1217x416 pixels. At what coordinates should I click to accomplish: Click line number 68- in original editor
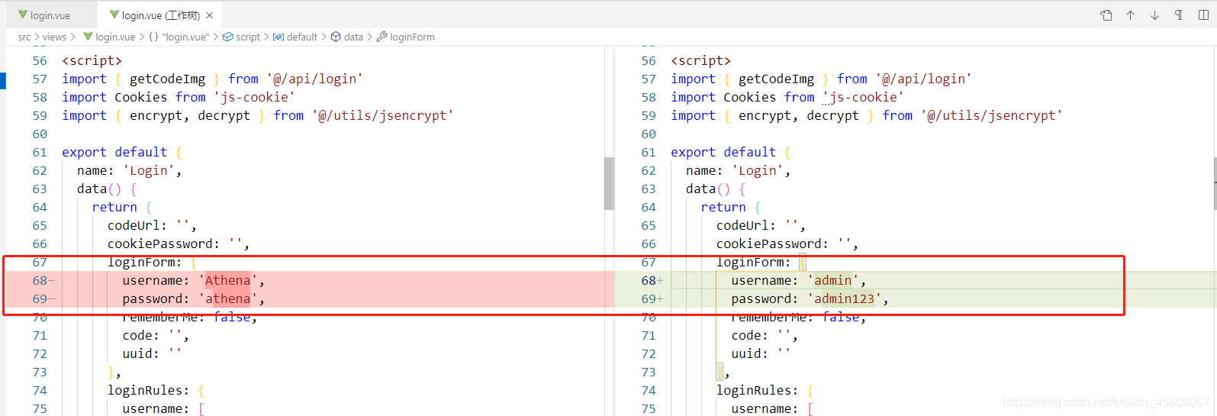(43, 280)
